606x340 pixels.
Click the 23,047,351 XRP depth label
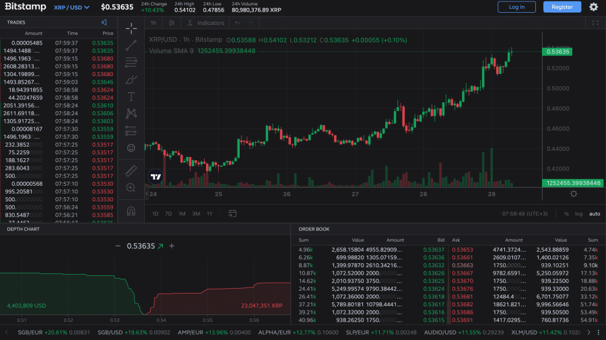click(262, 306)
